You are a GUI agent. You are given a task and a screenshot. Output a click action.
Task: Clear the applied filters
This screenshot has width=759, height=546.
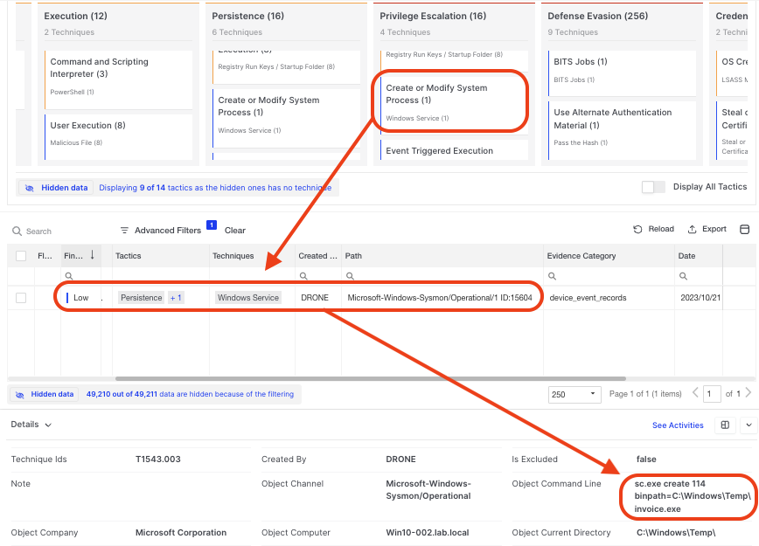[234, 231]
